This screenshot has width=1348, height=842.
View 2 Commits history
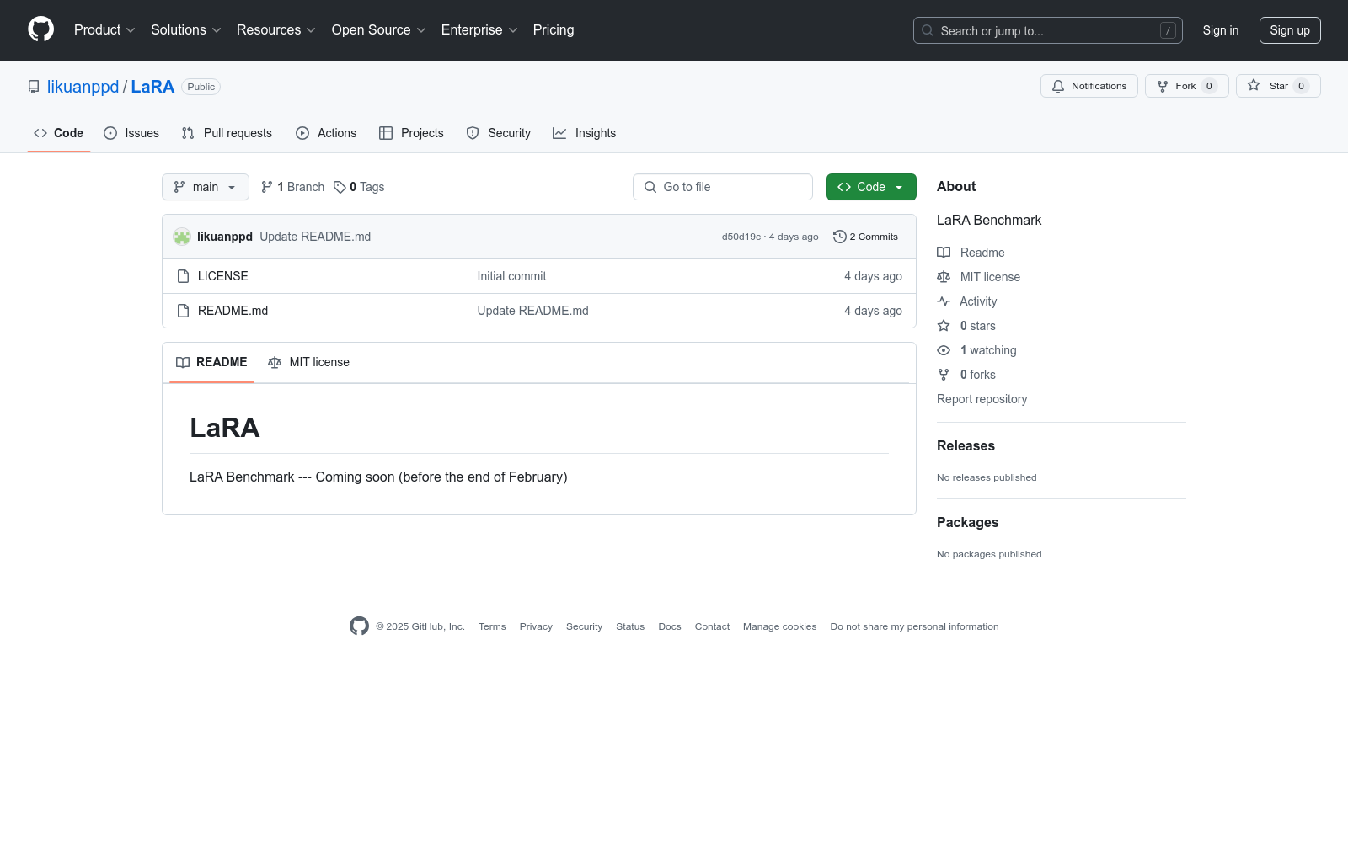click(865, 237)
